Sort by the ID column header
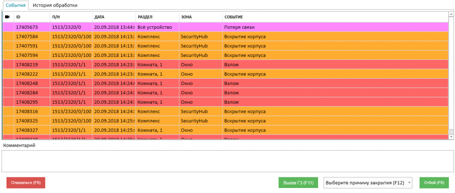Image resolution: width=455 pixels, height=193 pixels. [x=32, y=17]
